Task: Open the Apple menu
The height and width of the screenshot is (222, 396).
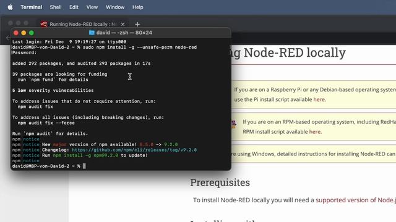Action: [10, 7]
